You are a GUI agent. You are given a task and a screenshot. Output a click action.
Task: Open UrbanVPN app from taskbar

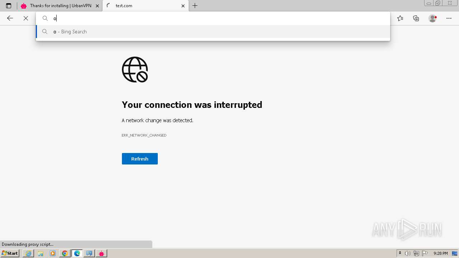pos(101,253)
